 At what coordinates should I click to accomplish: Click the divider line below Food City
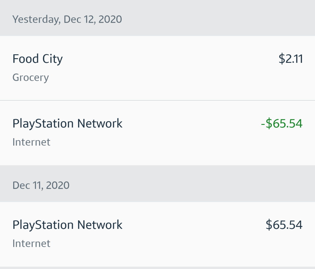[157, 100]
